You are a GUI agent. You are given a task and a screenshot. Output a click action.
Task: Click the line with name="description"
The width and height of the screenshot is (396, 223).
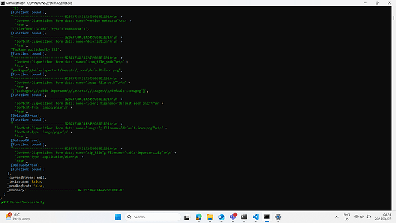click(69, 41)
